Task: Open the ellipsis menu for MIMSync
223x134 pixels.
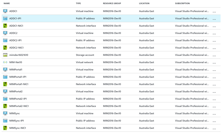Action: click(x=214, y=114)
